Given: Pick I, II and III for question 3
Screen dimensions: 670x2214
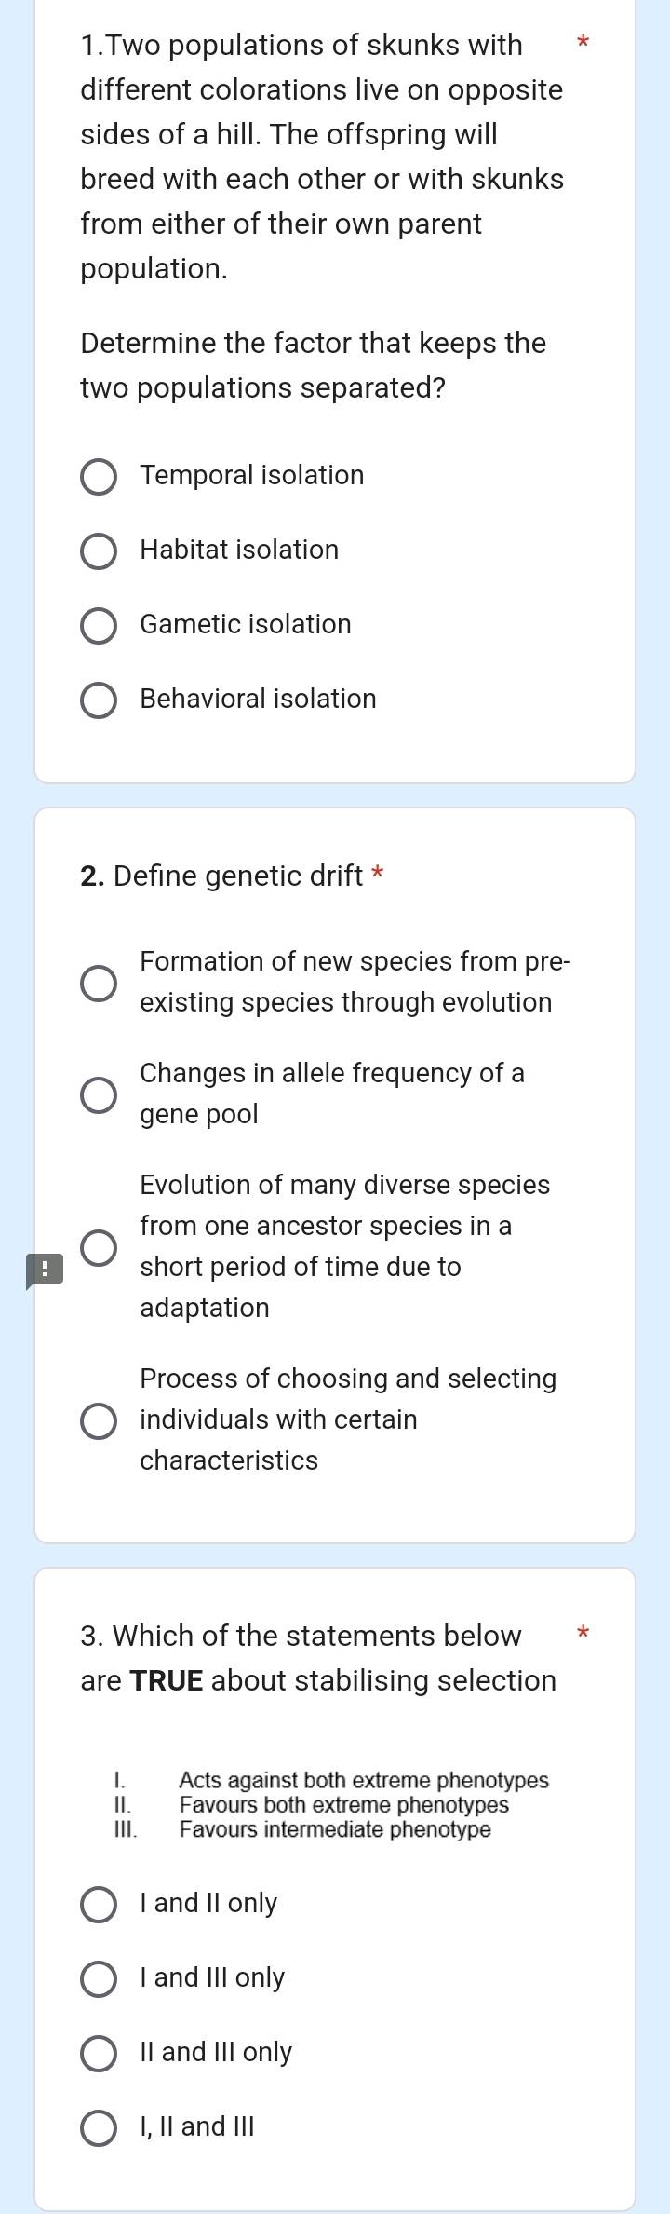Looking at the screenshot, I should coord(100,2126).
